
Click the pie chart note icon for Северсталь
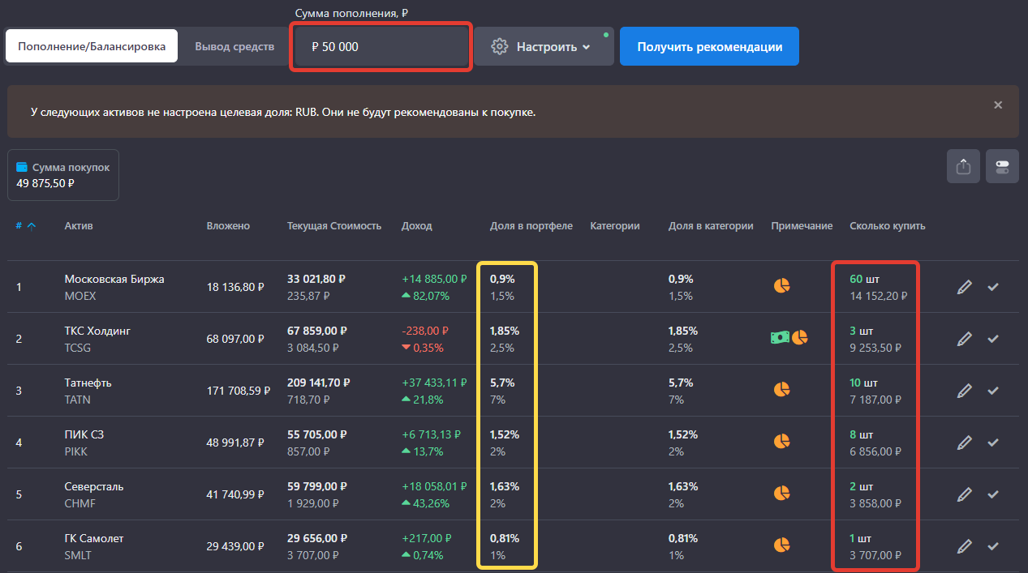781,493
